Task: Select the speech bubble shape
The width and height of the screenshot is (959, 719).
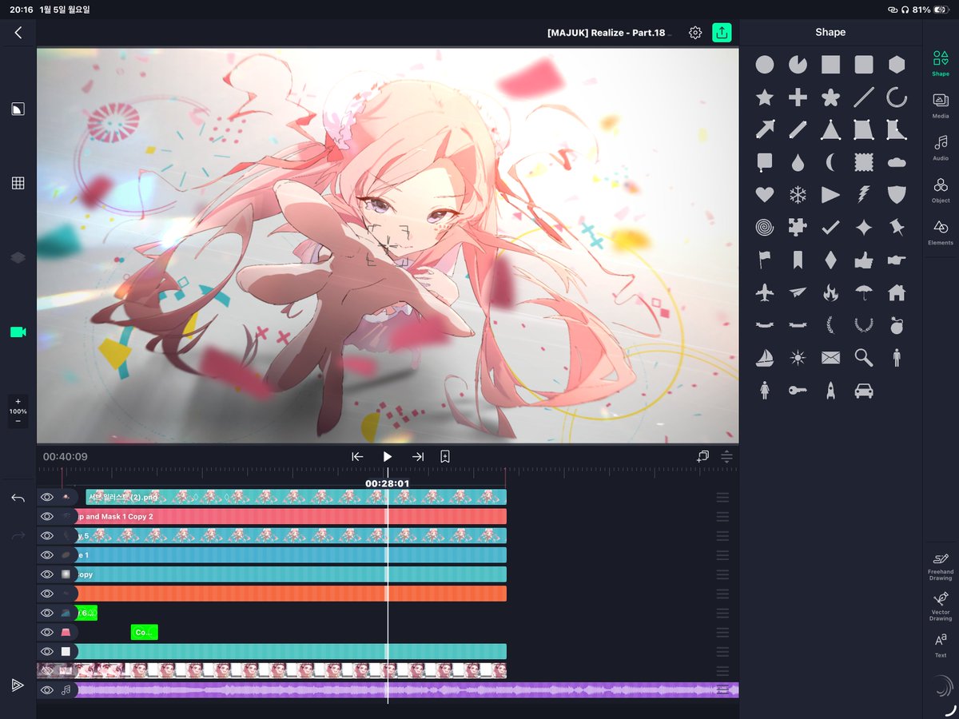Action: point(765,162)
